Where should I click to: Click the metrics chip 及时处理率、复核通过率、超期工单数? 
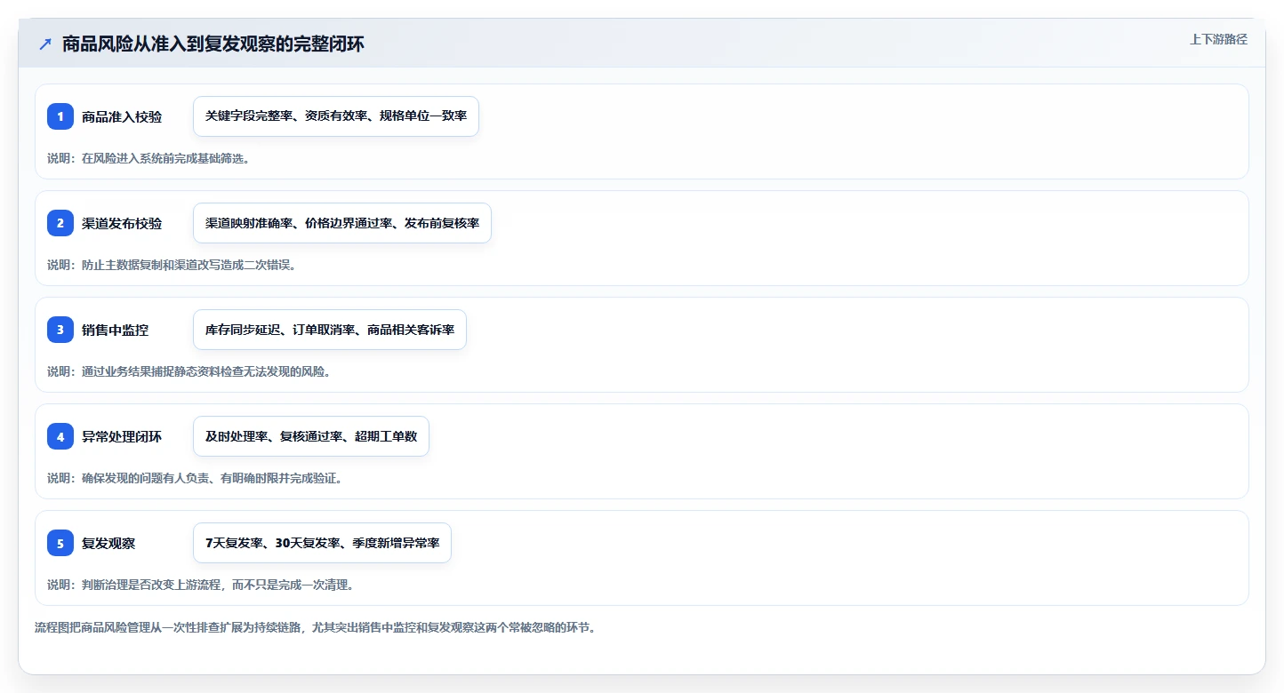(x=311, y=436)
